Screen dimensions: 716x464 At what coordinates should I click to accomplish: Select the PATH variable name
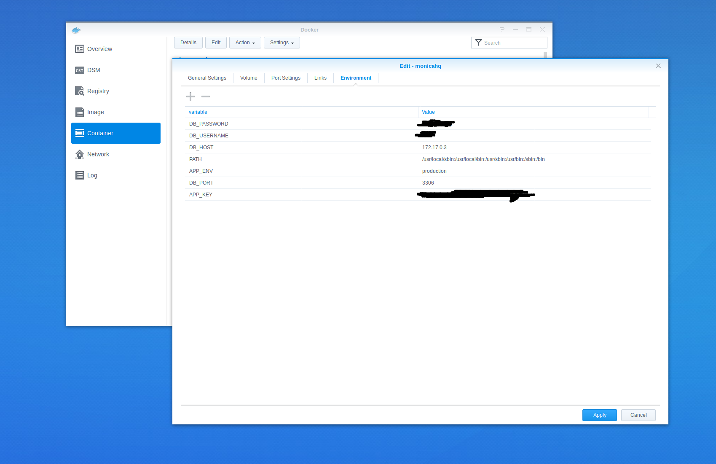coord(195,159)
